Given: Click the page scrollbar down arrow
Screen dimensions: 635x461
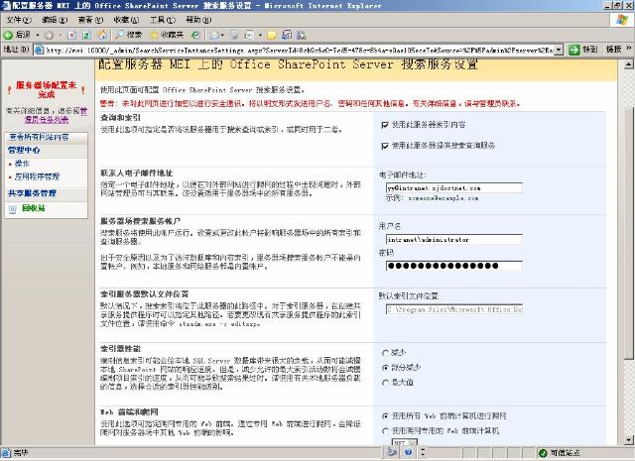Looking at the screenshot, I should 628,439.
